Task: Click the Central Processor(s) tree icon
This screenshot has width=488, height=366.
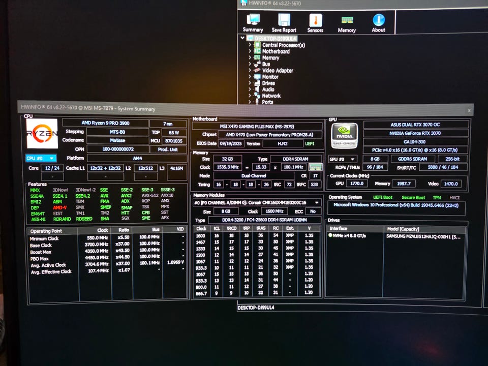Action: point(257,45)
